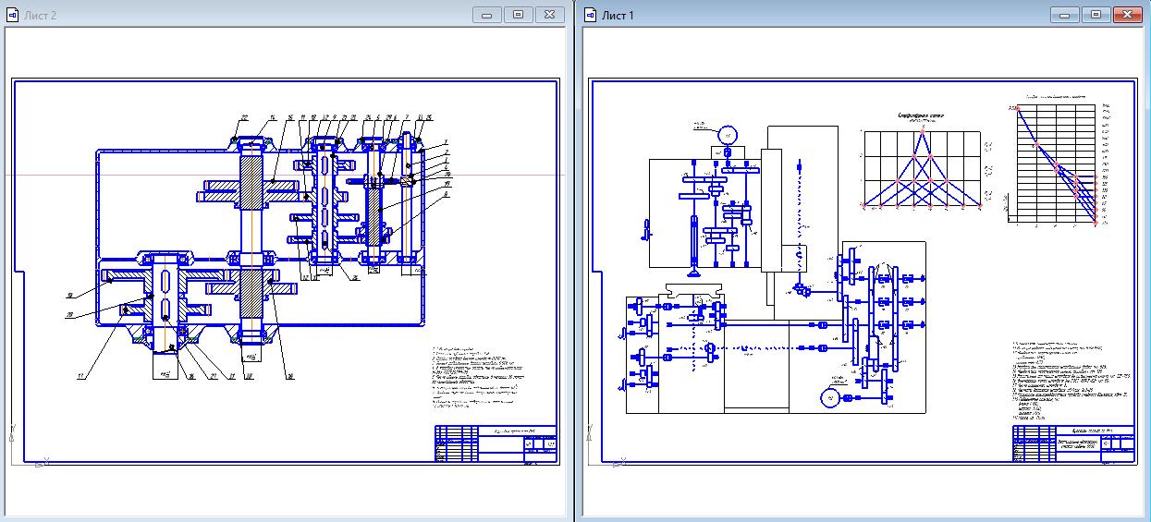Maximize the Лист 2 window

(x=518, y=14)
